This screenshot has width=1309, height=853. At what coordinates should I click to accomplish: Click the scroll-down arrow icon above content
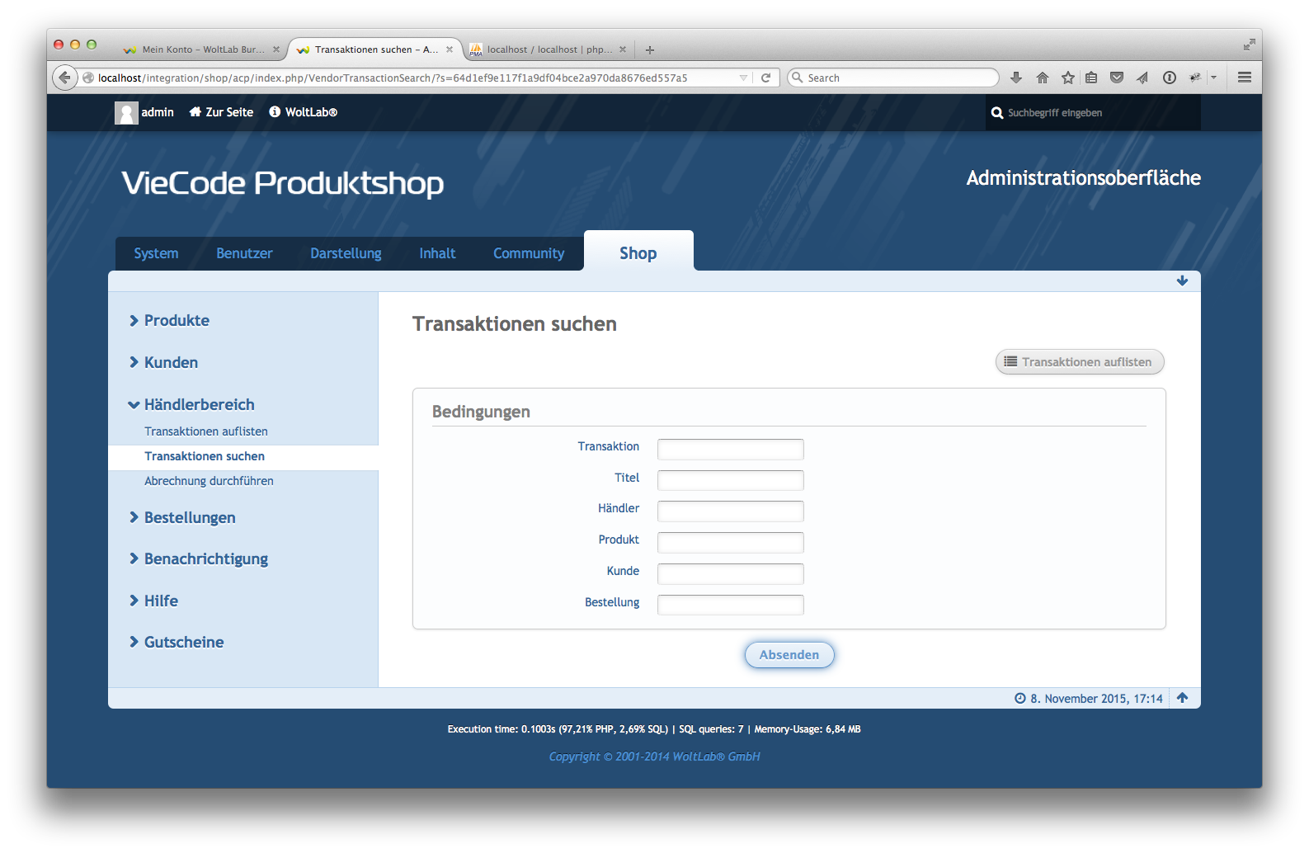pos(1182,280)
